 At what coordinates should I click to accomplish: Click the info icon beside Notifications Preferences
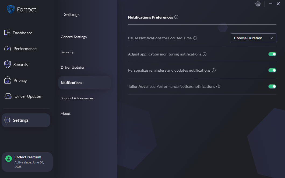[x=176, y=17]
